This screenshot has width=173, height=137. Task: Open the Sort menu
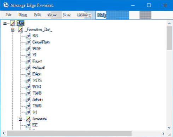tap(67, 15)
